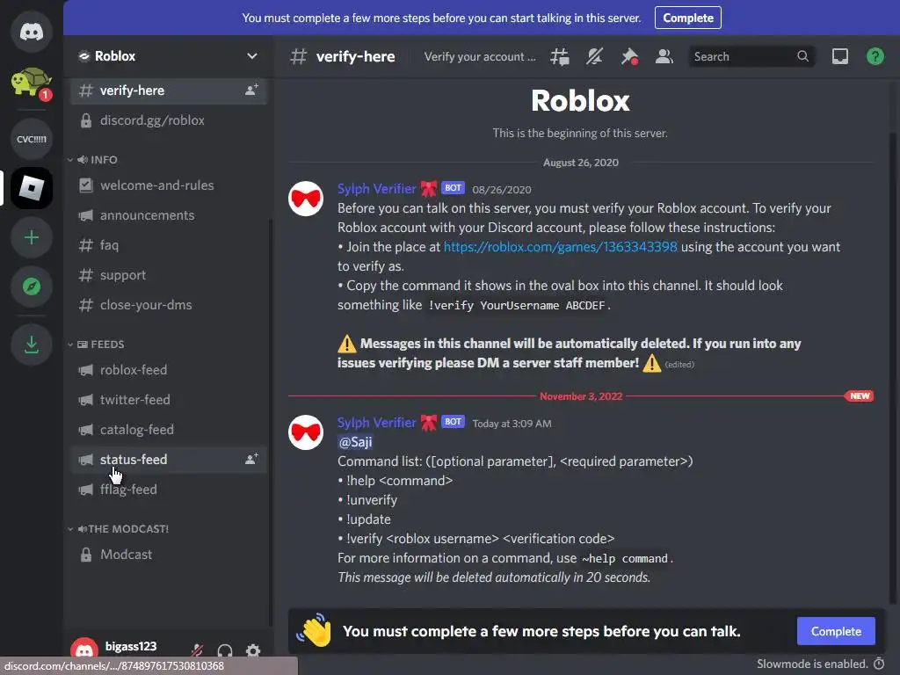Click Sylph Verifier avatar on today's message

[306, 432]
